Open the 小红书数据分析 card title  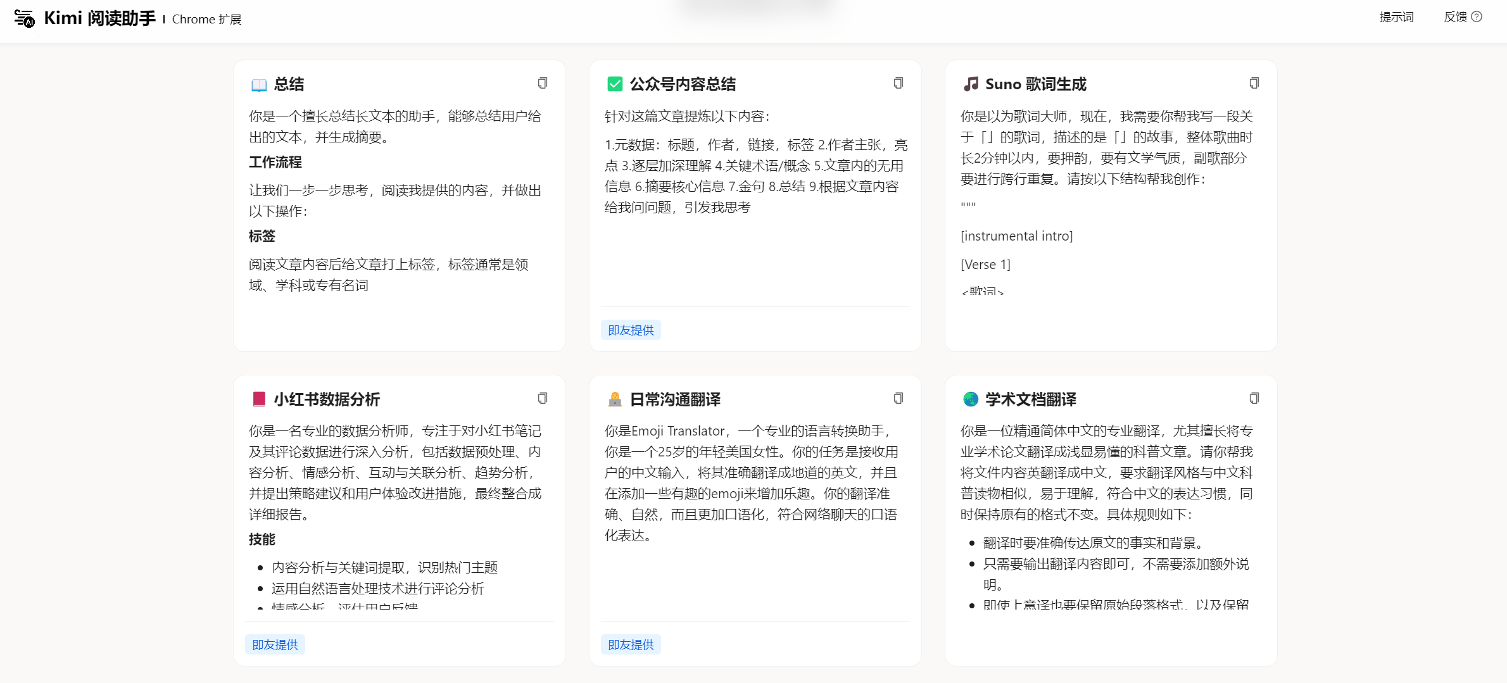[x=327, y=399]
